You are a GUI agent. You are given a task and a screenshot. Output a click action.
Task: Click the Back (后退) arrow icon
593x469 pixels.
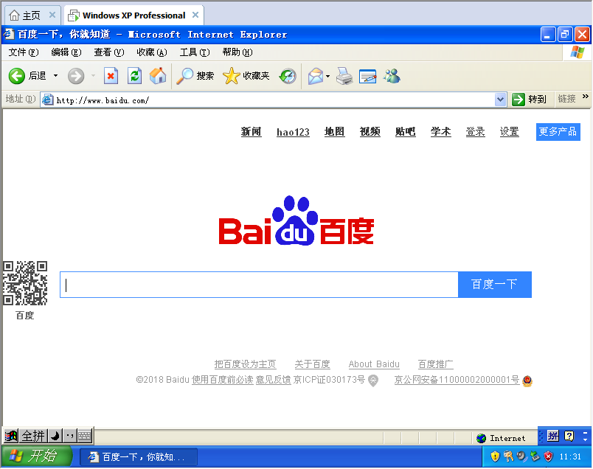point(17,76)
